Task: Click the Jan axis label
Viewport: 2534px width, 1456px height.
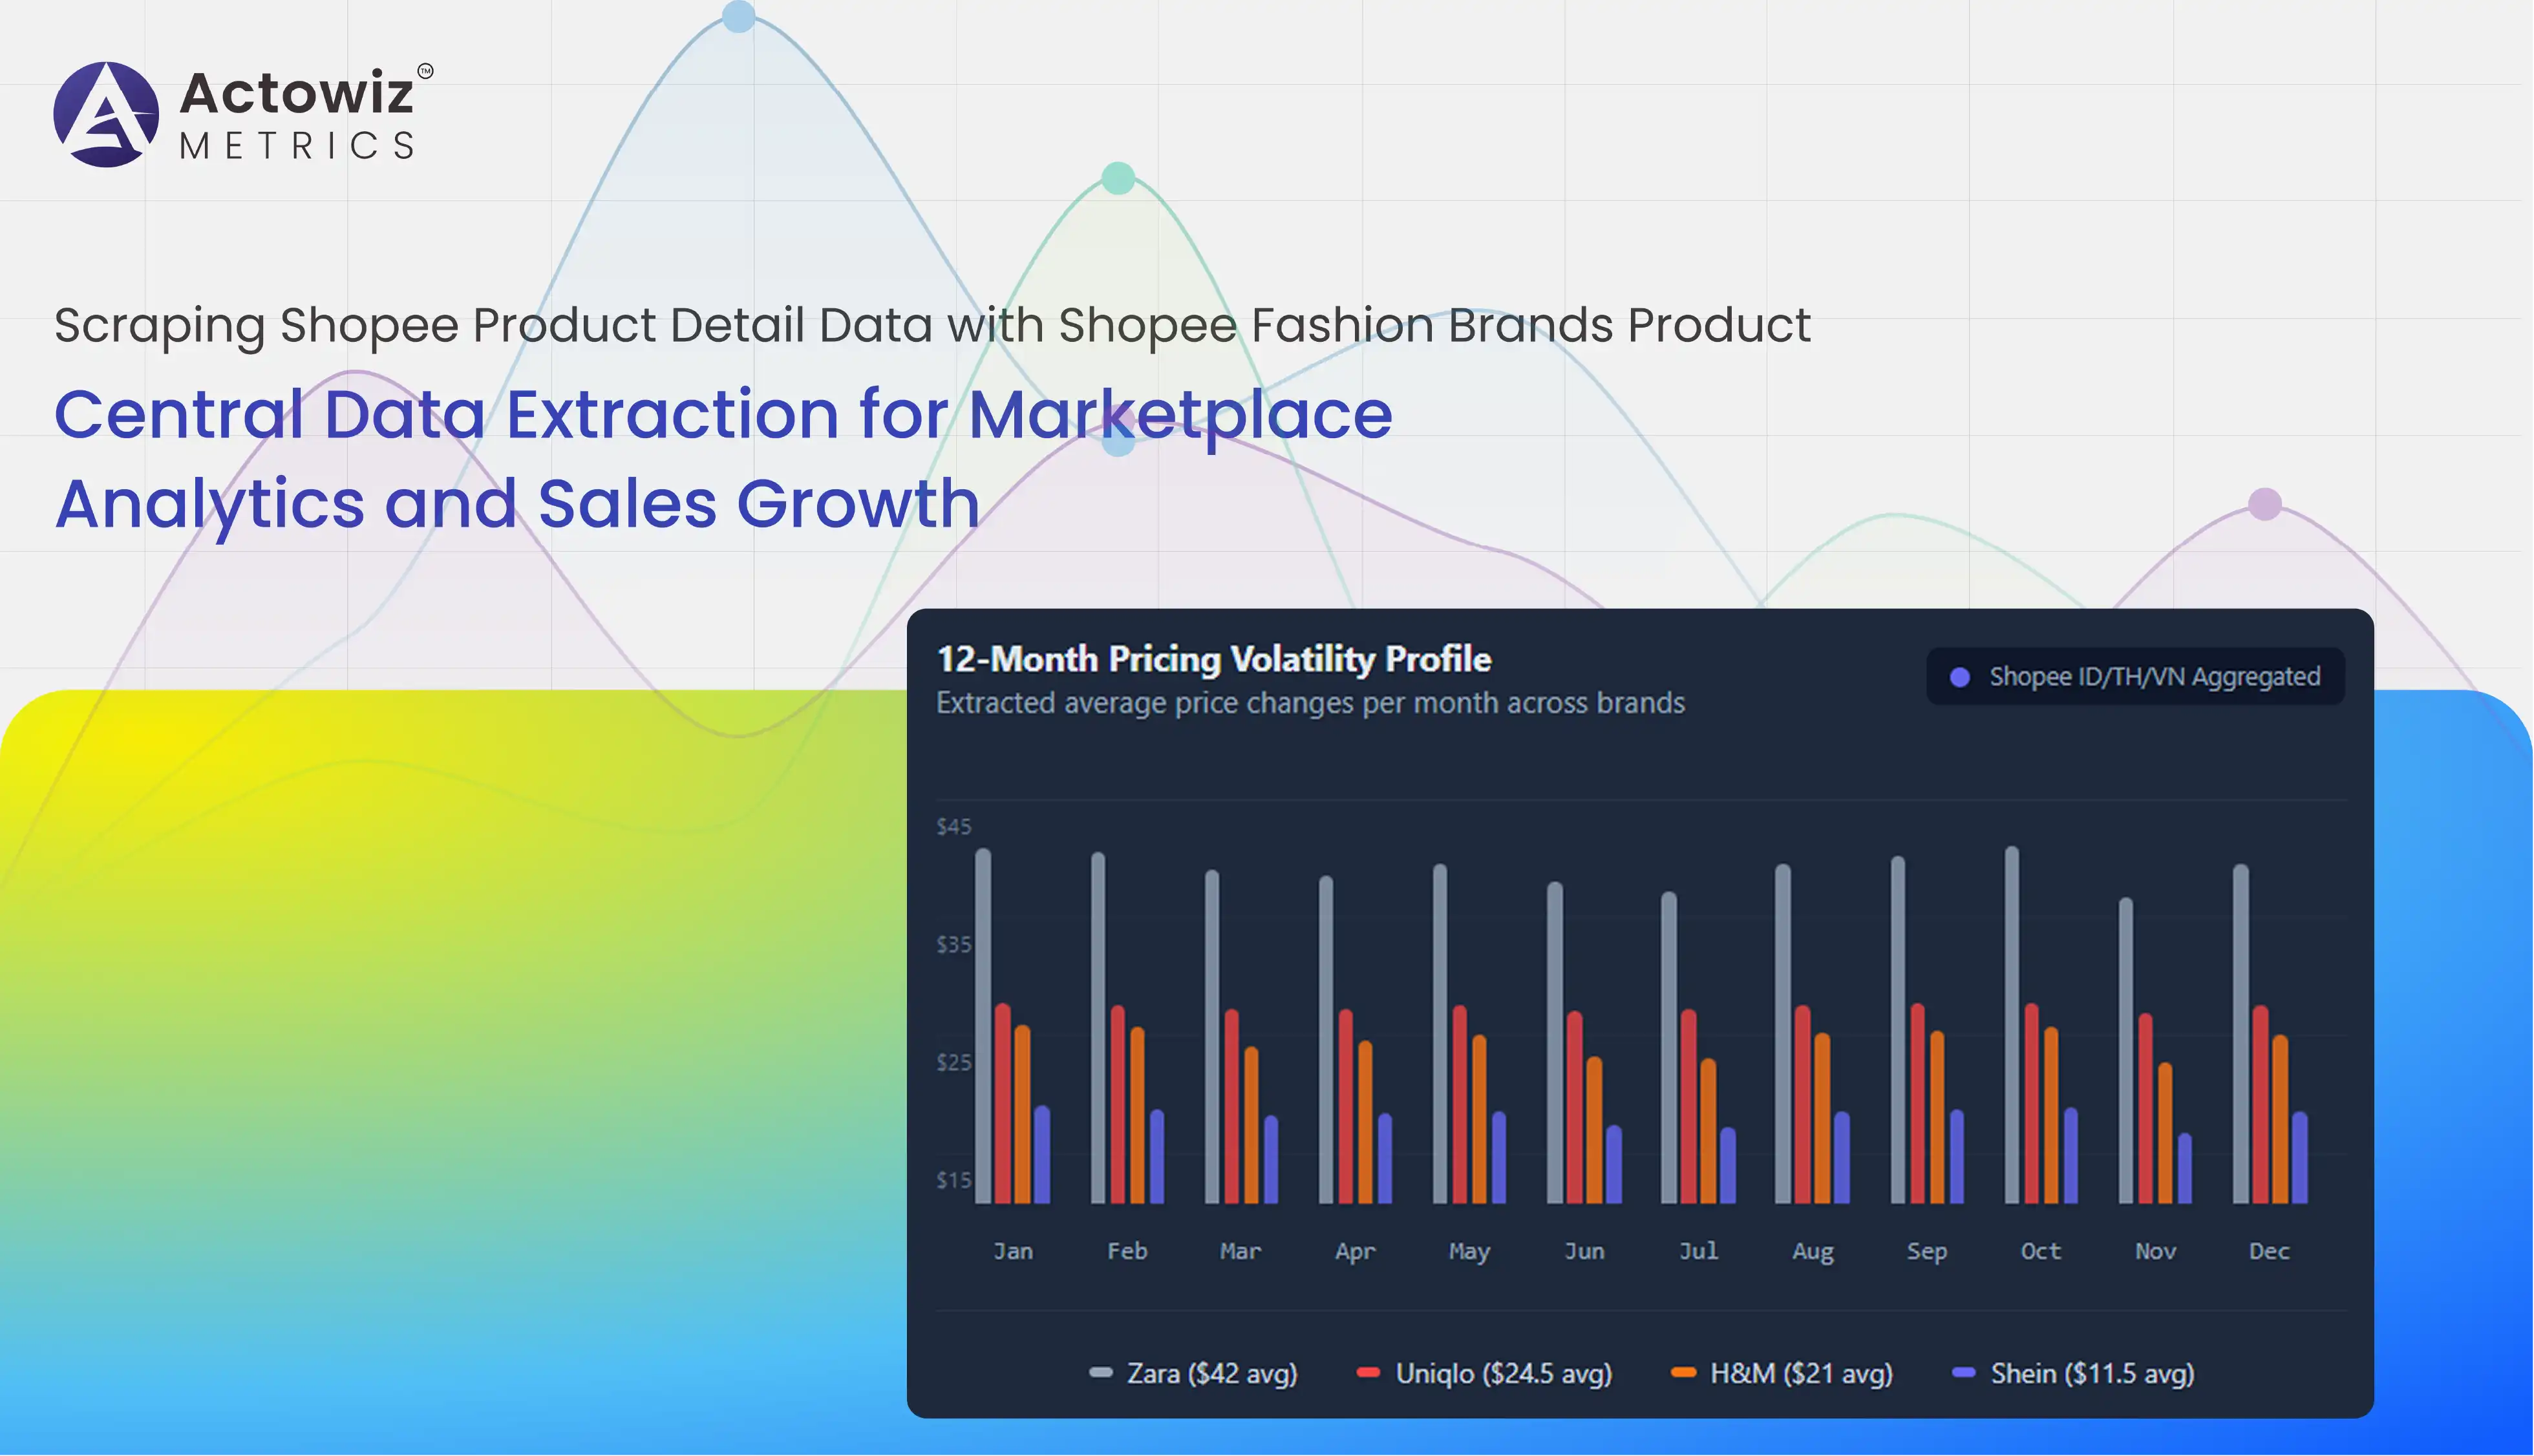Action: click(x=1013, y=1252)
